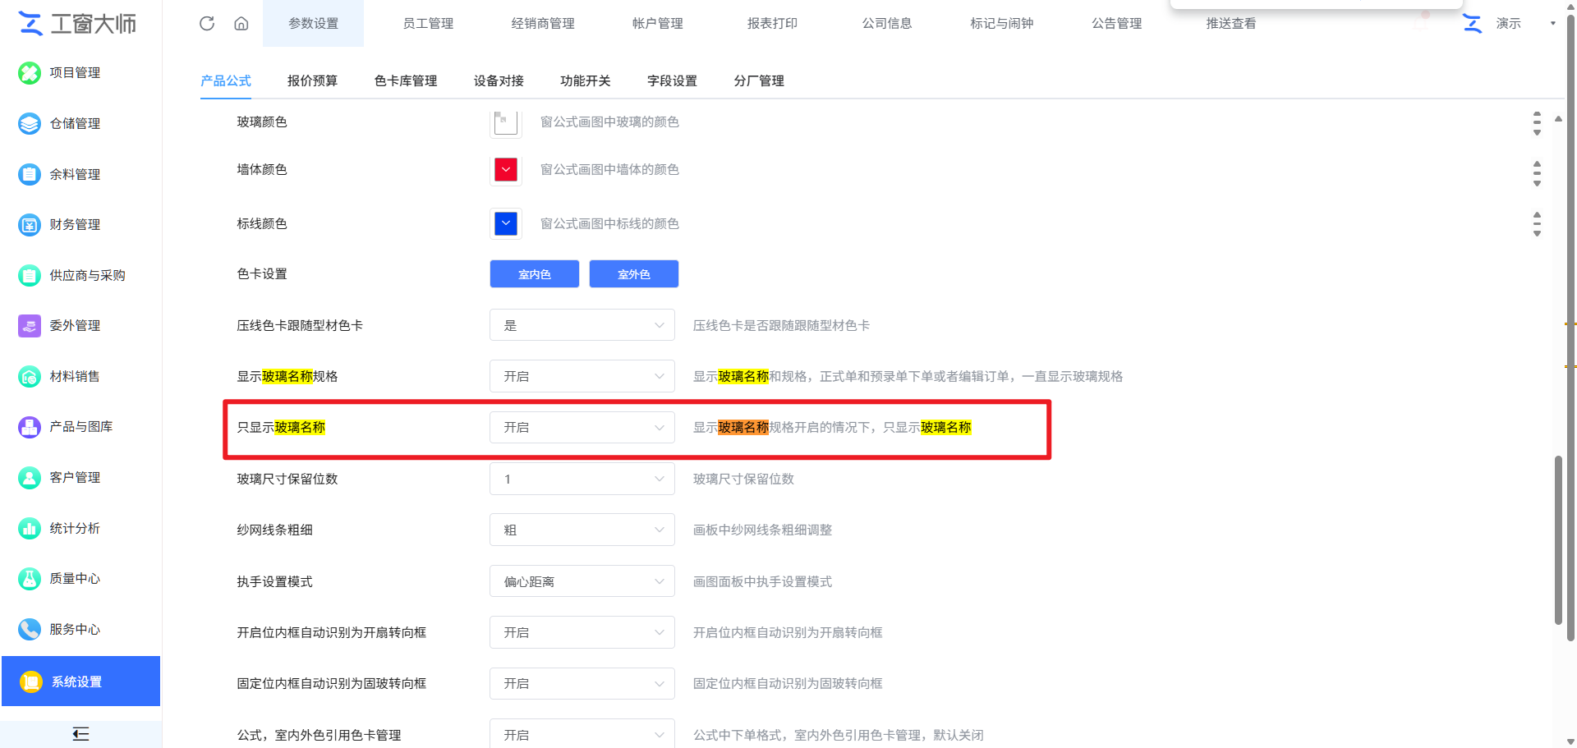Switch to 报价预算 tab

[312, 80]
